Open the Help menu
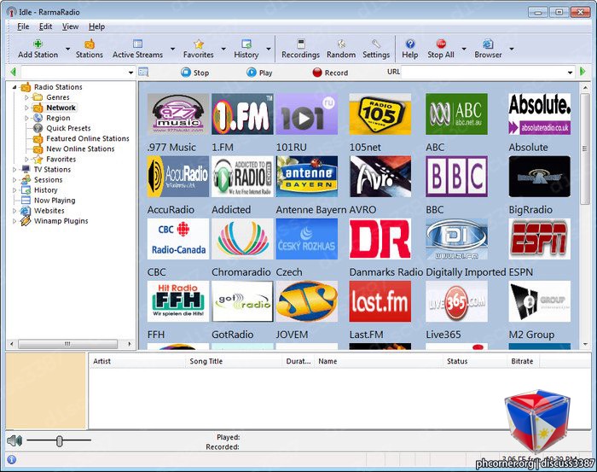Viewport: 597px width, 472px height. [96, 26]
